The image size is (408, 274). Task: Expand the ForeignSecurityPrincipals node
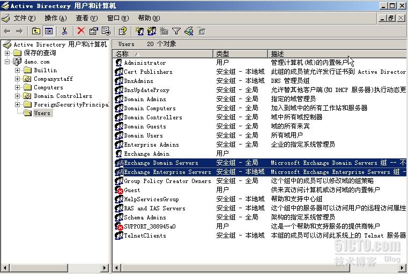coord(17,105)
